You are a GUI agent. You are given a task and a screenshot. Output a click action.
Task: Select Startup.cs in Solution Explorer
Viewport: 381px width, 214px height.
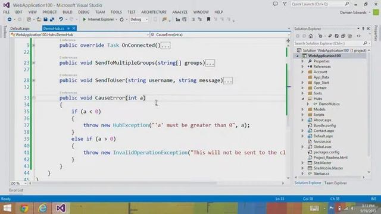tap(321, 174)
